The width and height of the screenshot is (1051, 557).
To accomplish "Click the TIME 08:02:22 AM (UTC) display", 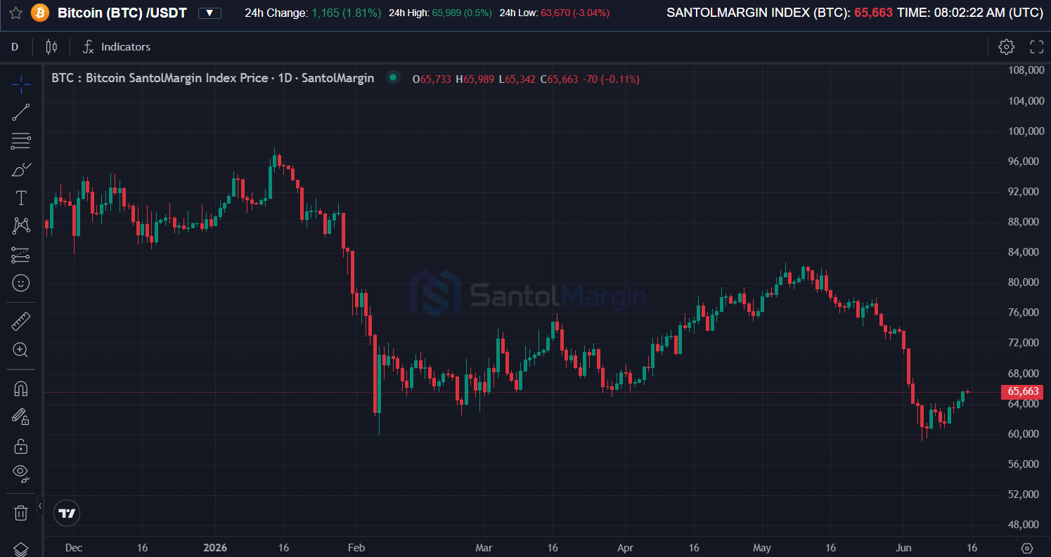I will (x=970, y=13).
